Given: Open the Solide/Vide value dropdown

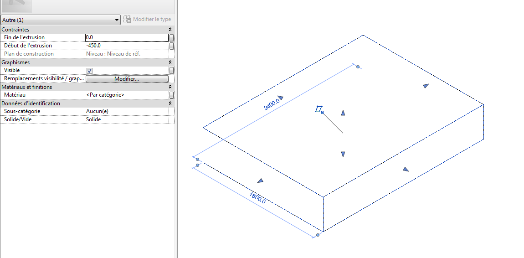Looking at the screenshot, I should [126, 119].
